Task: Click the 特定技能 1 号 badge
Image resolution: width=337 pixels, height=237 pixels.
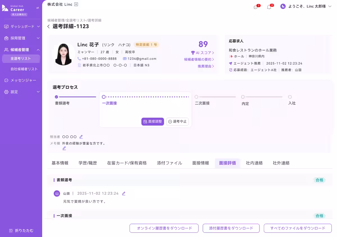Action: click(x=146, y=45)
